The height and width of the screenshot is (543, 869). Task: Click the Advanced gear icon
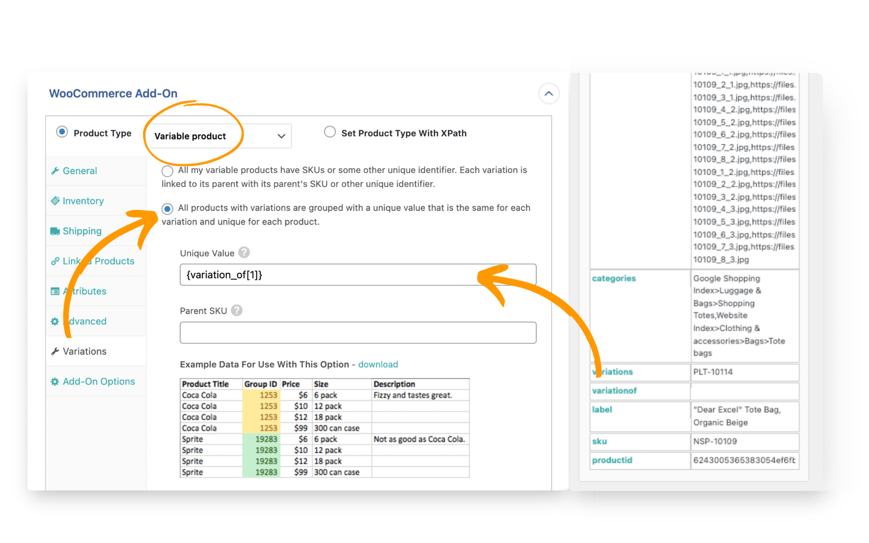click(56, 321)
